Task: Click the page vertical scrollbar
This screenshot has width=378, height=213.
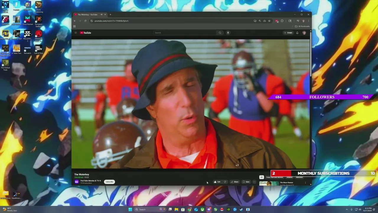Action: (311, 54)
